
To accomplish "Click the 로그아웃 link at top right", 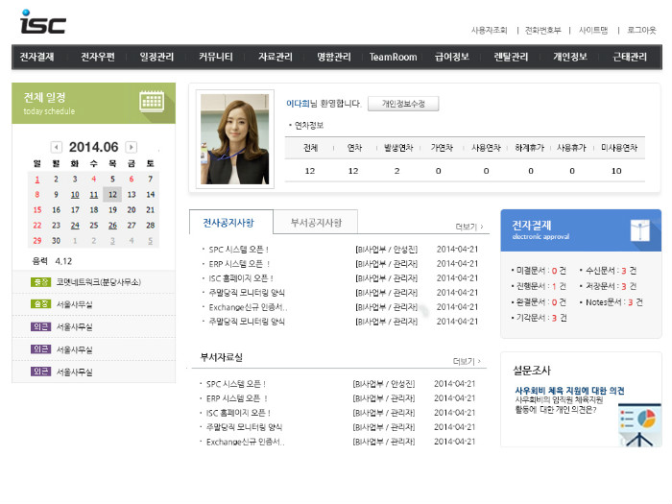I will [x=641, y=31].
